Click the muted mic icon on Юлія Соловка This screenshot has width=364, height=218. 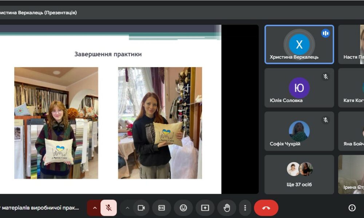325,77
